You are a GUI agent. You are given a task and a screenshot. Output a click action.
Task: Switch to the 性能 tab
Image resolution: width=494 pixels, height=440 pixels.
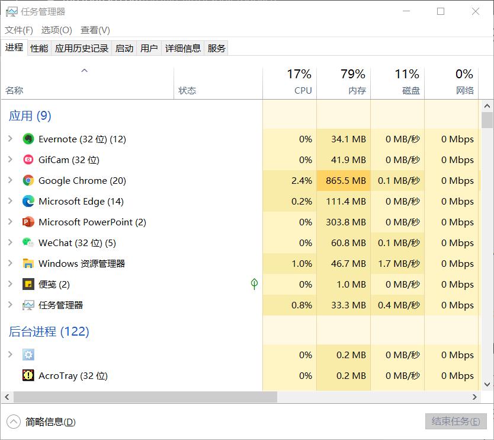point(39,48)
